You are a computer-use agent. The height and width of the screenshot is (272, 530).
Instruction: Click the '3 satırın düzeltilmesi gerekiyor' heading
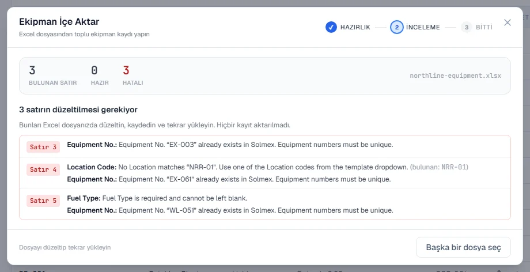78,109
